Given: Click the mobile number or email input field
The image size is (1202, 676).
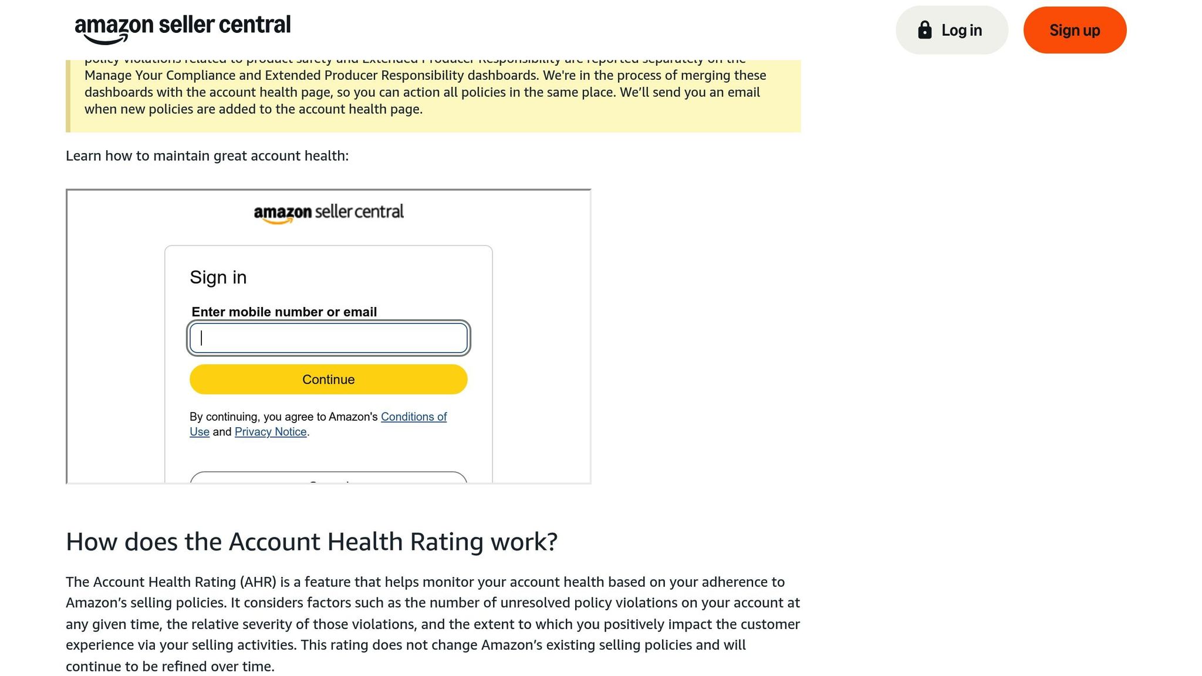Looking at the screenshot, I should click(328, 337).
